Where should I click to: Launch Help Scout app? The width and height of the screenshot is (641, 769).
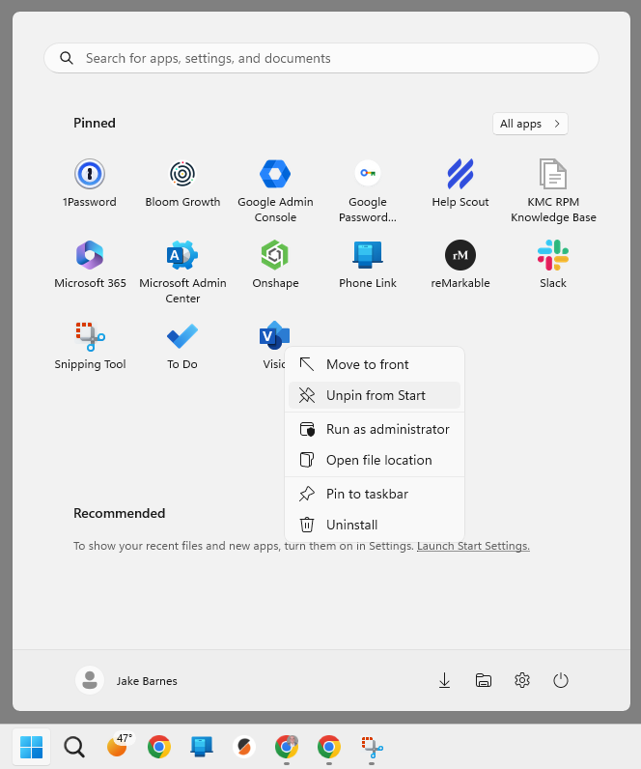[460, 184]
